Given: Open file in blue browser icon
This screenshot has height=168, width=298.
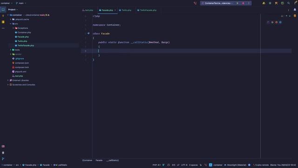Looking at the screenshot, I should pyautogui.click(x=280, y=22).
